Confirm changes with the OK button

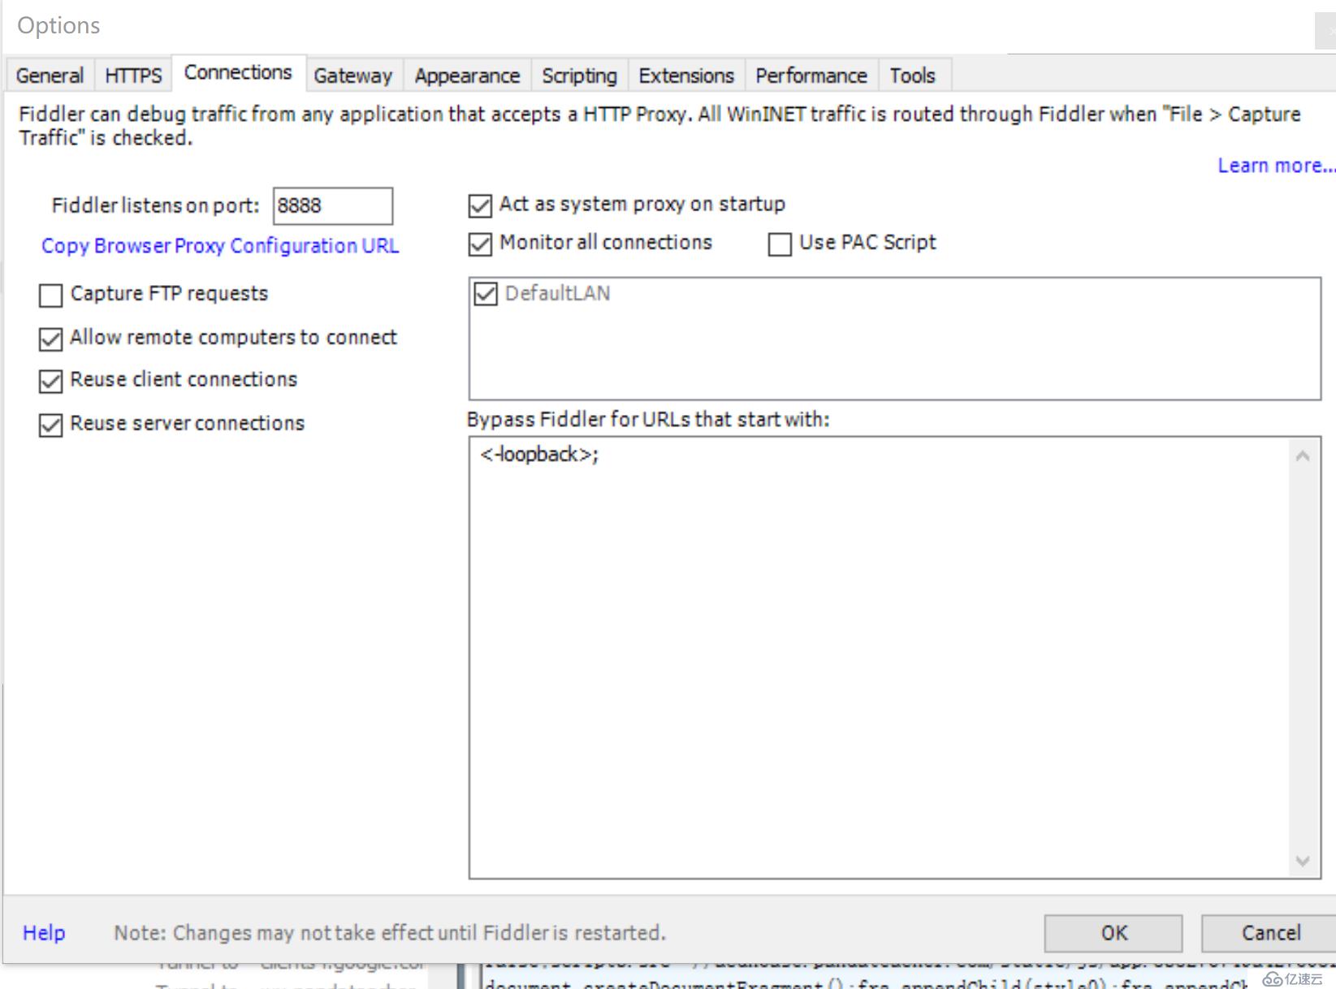(x=1113, y=933)
